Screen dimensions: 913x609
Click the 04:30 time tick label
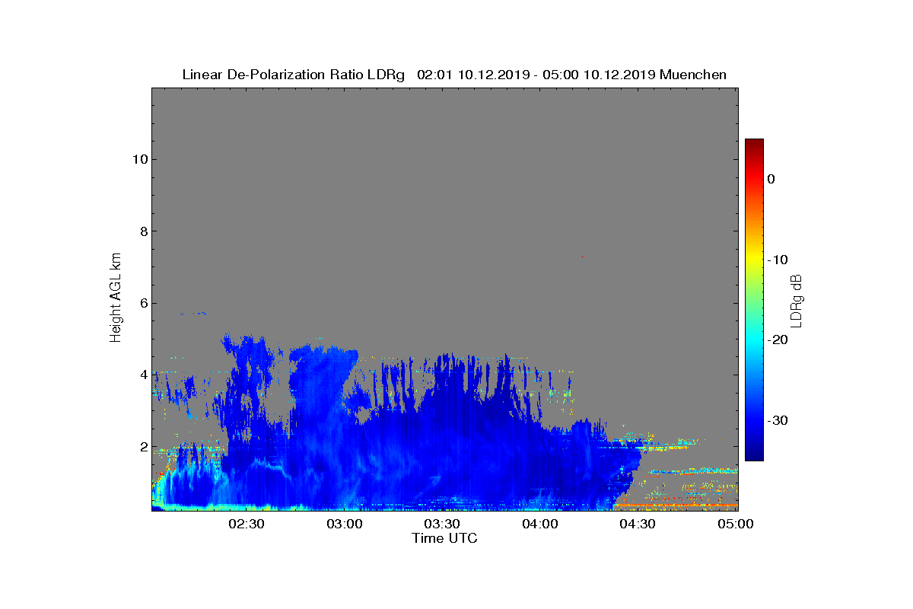click(639, 524)
